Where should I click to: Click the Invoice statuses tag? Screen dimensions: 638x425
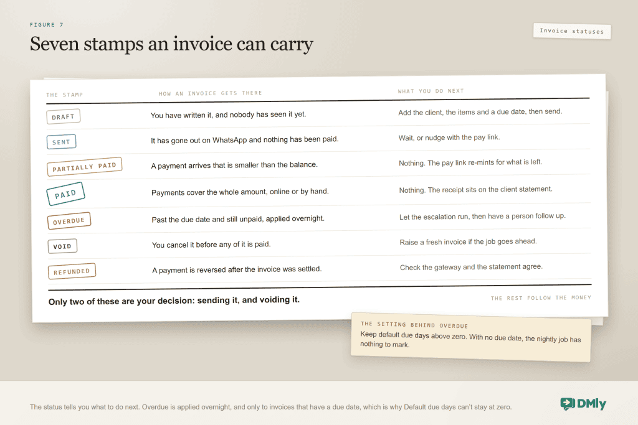click(x=572, y=31)
